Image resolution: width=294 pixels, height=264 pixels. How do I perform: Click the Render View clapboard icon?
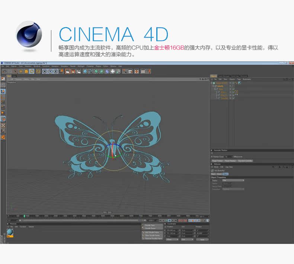67,71
